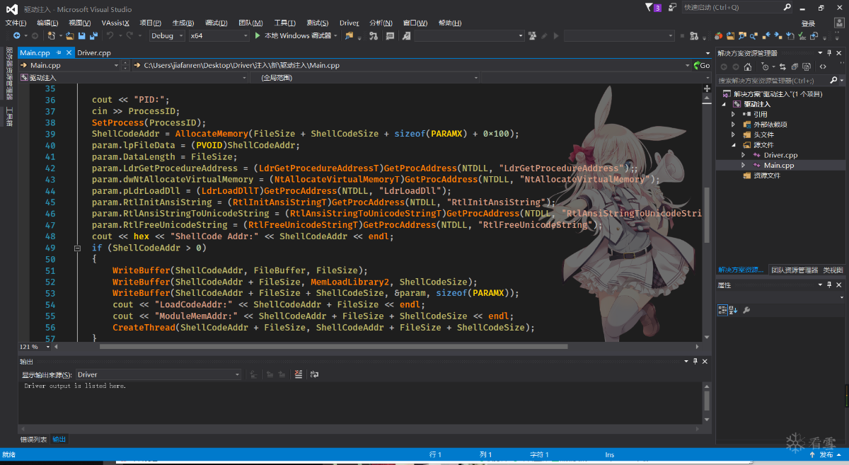Screen dimensions: 849x465
Task: Switch to the Driver.cpp tab
Action: click(x=94, y=52)
